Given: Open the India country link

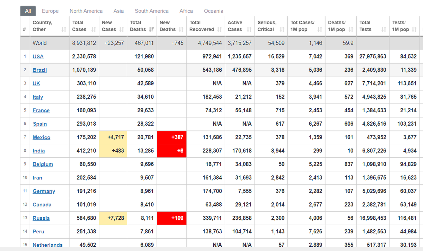Looking at the screenshot, I should [x=39, y=151].
